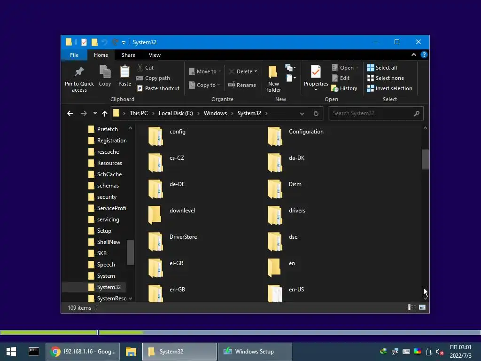The height and width of the screenshot is (361, 481).
Task: Open the config folder
Action: click(167, 136)
